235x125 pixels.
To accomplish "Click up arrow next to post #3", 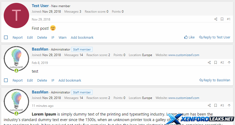I will point(229,106).
